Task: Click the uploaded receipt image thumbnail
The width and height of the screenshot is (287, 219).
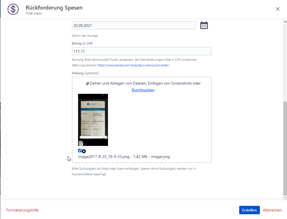Action: 93,120
